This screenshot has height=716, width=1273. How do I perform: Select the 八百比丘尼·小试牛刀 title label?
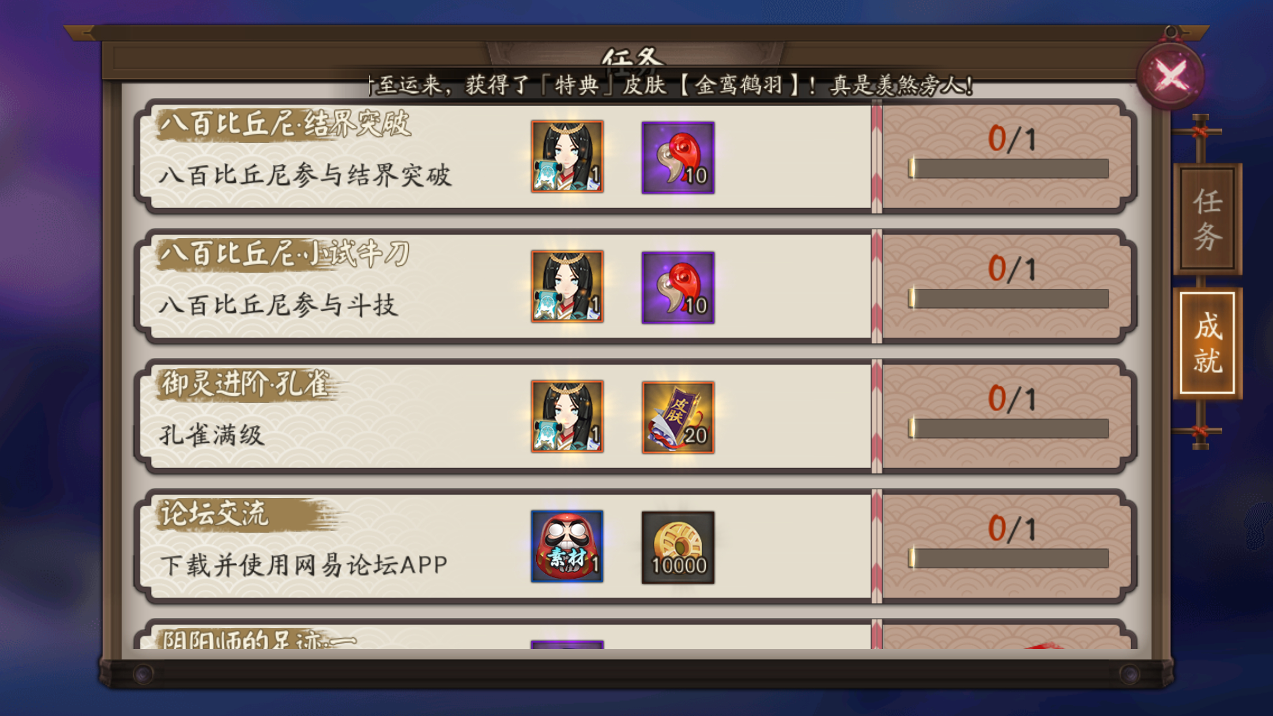coord(285,254)
